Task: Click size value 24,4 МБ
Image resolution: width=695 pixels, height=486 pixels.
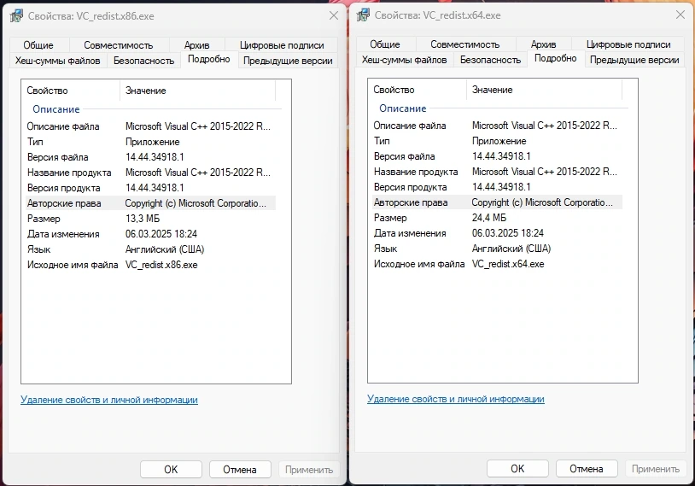Action: point(489,218)
